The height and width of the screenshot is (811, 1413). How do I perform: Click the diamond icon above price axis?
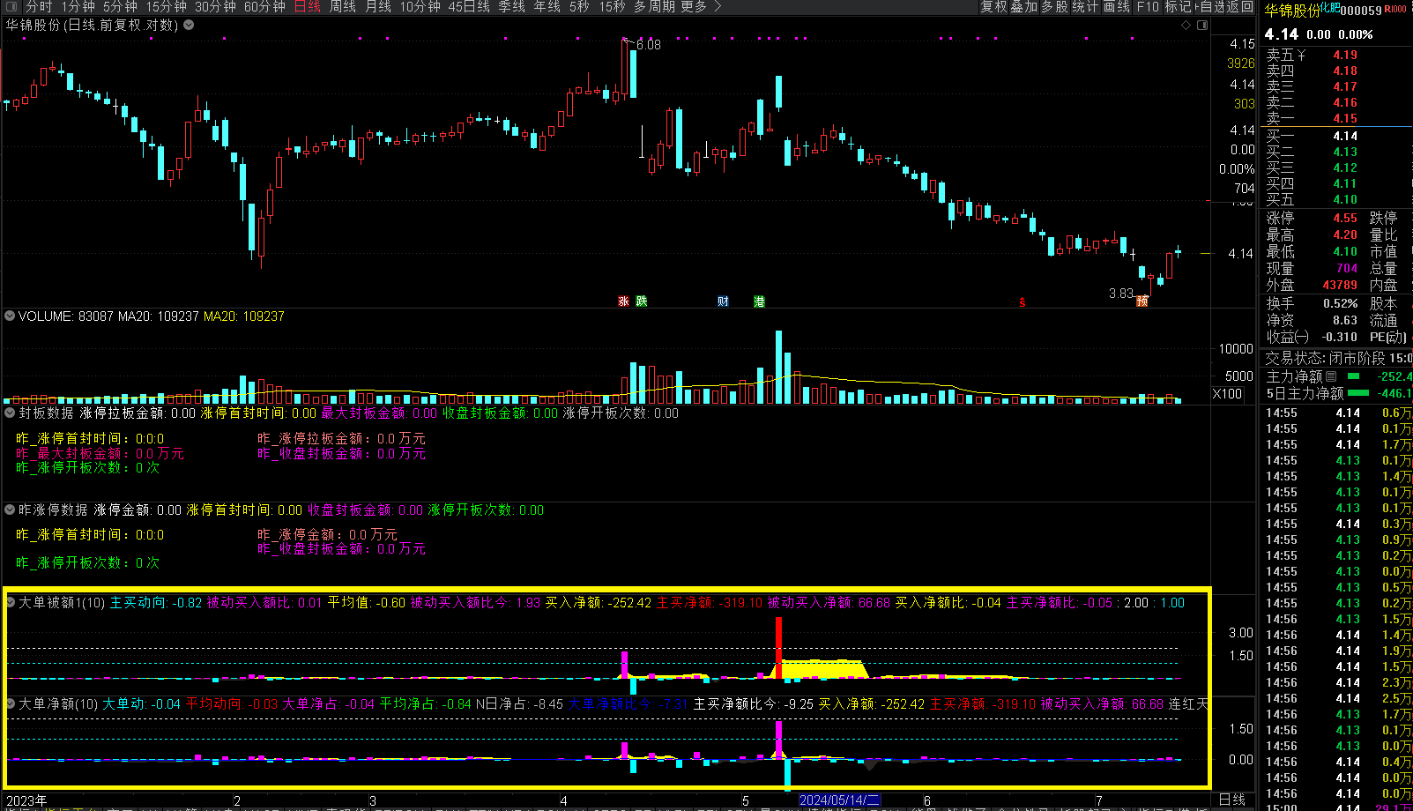[1186, 26]
